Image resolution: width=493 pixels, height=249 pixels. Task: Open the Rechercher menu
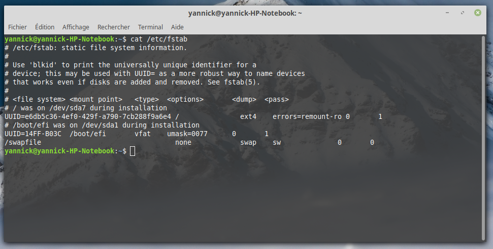tap(114, 27)
